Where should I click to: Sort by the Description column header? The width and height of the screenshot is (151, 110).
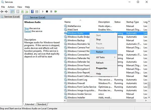click(105, 22)
